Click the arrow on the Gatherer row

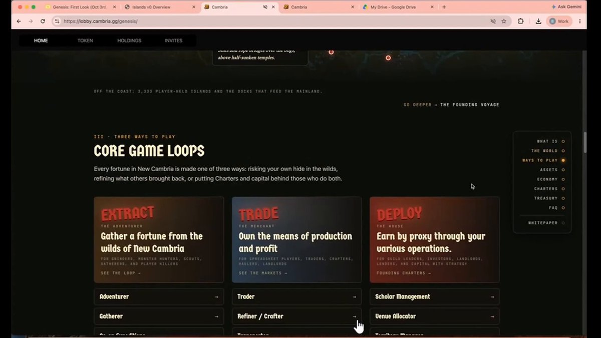[x=216, y=316]
